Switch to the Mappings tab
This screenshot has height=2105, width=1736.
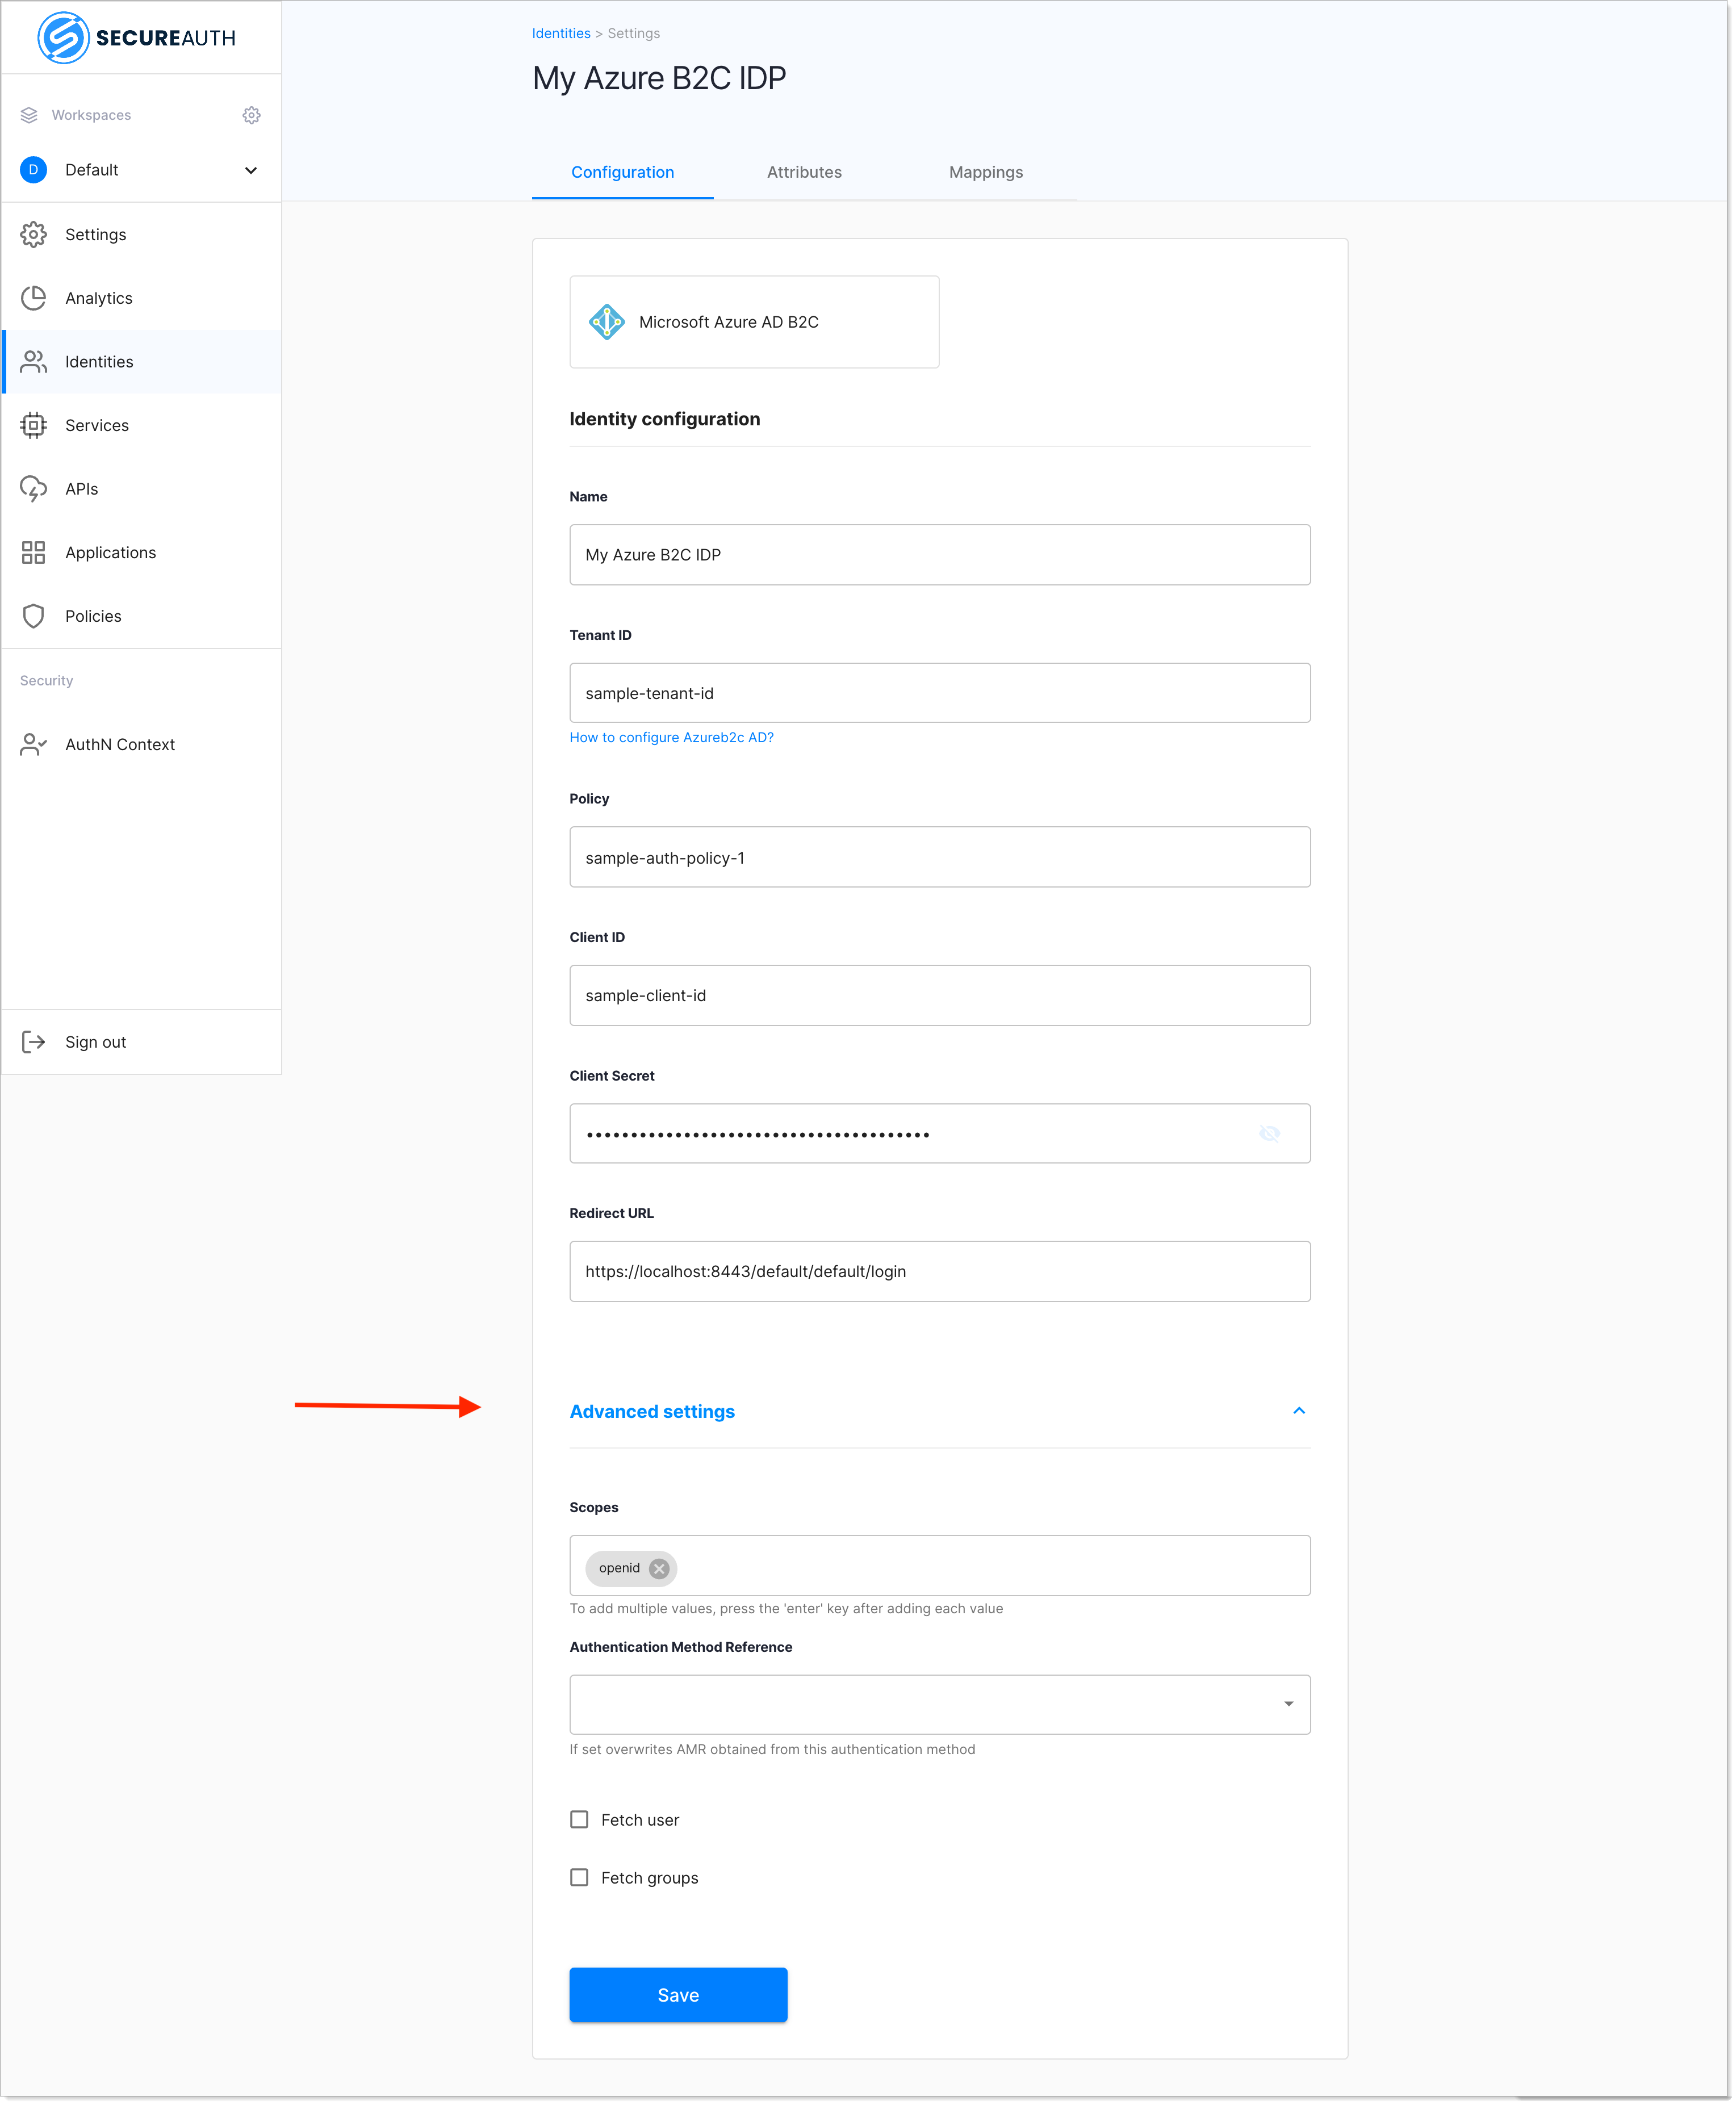[986, 172]
